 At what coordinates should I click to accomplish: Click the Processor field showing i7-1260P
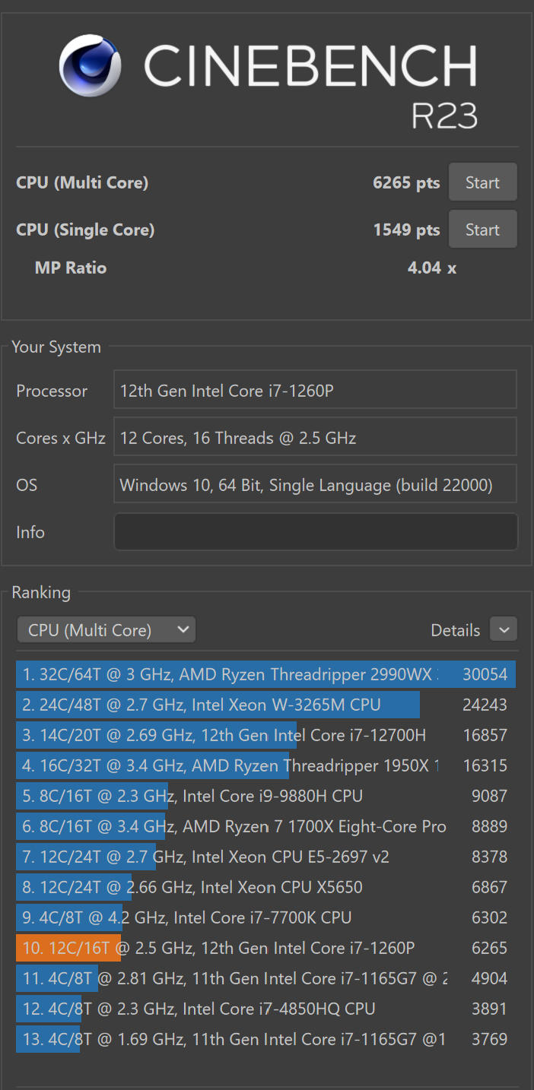(315, 389)
